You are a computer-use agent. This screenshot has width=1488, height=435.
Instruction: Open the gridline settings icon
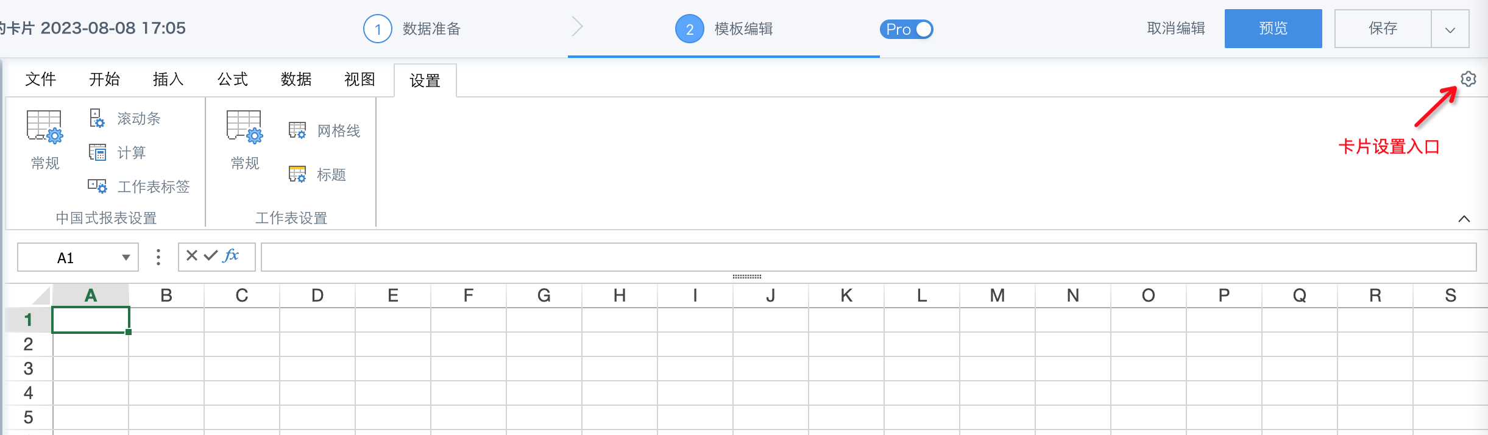297,130
